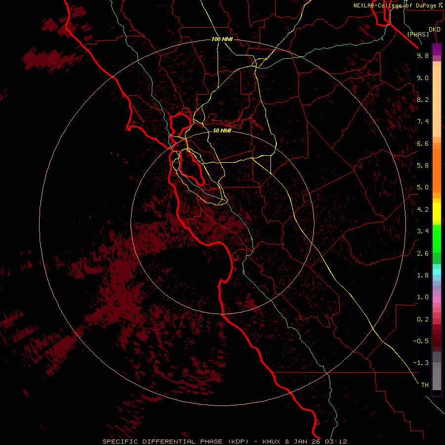Image resolution: width=445 pixels, height=445 pixels.
Task: Click the bright green band of the color scale
Action: (437, 238)
